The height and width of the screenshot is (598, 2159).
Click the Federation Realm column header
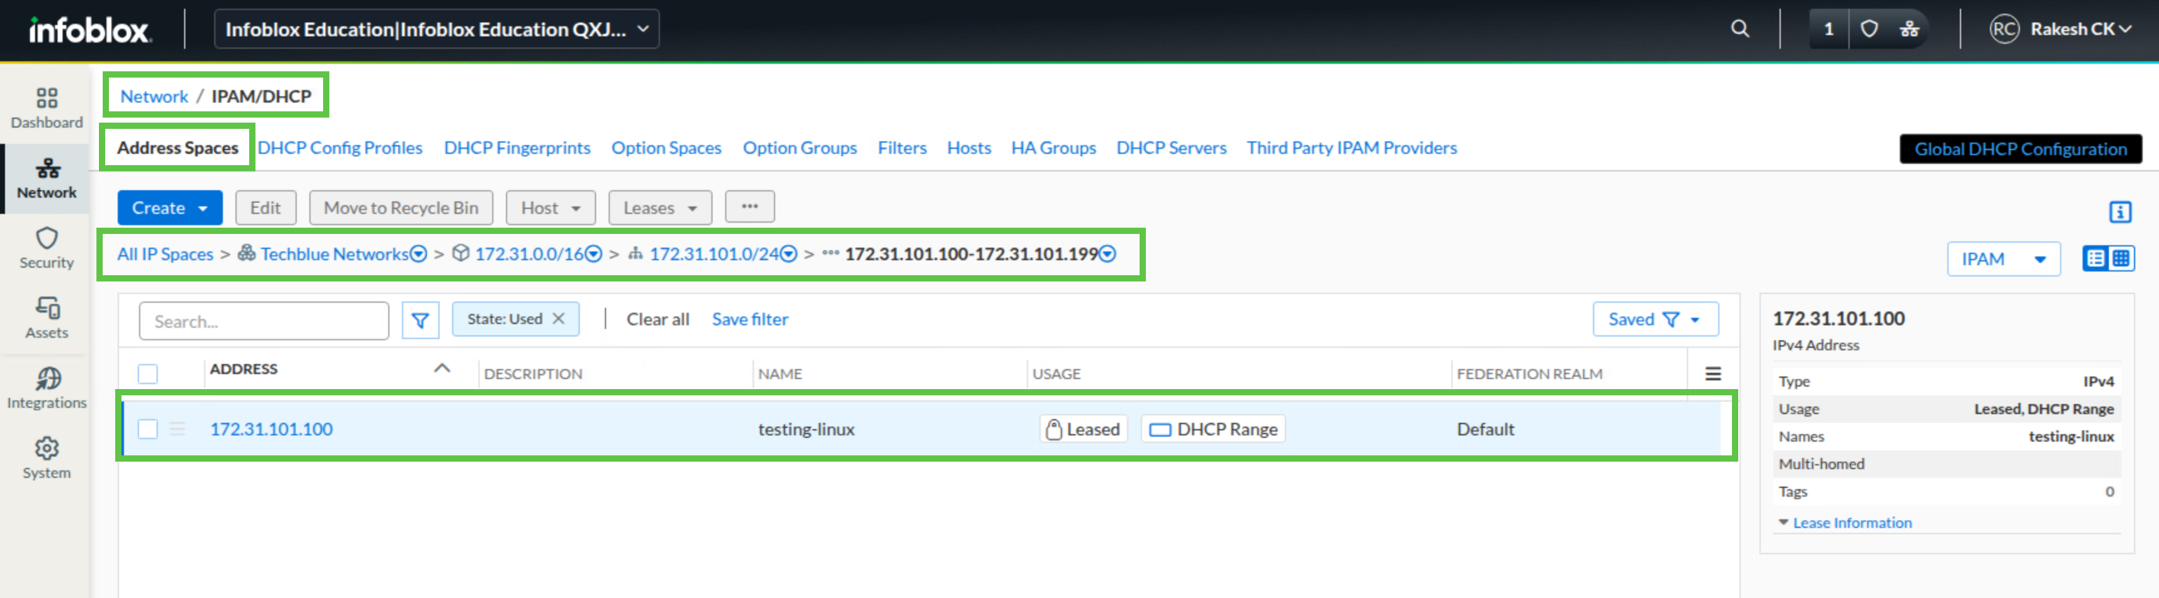[1530, 373]
